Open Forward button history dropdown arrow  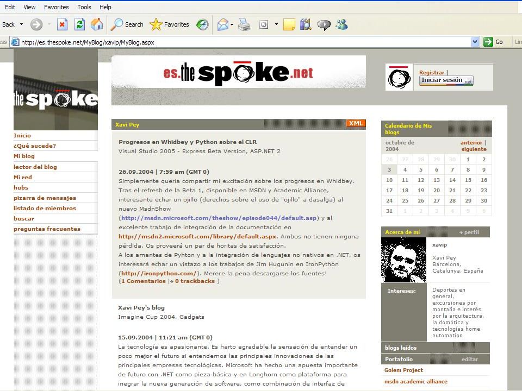tap(49, 24)
